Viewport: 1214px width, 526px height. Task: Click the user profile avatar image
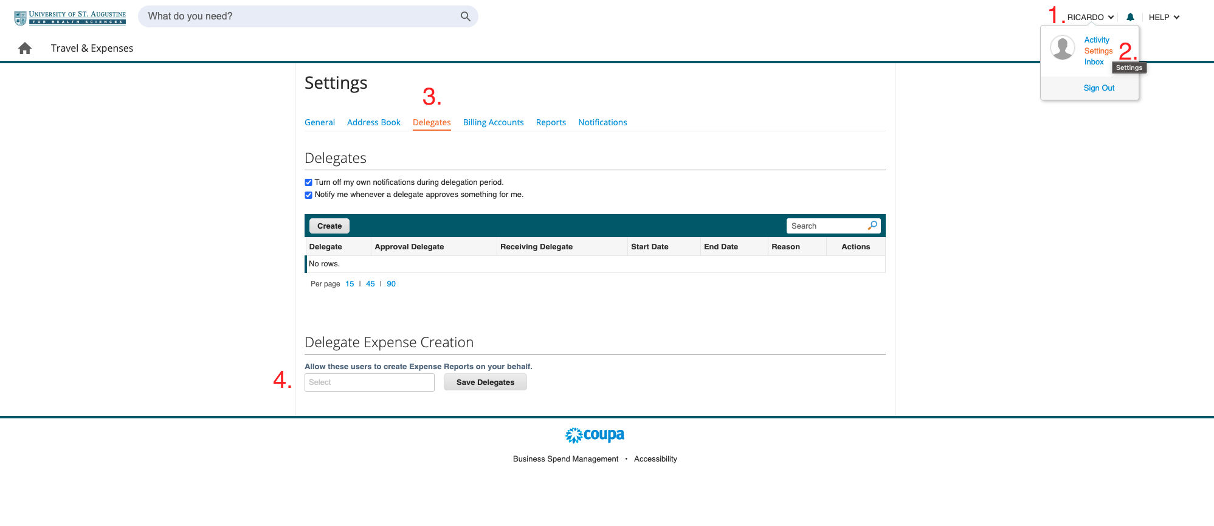[1063, 47]
